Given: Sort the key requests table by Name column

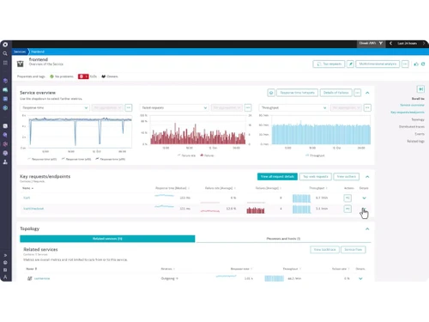Looking at the screenshot, I should click(27, 188).
